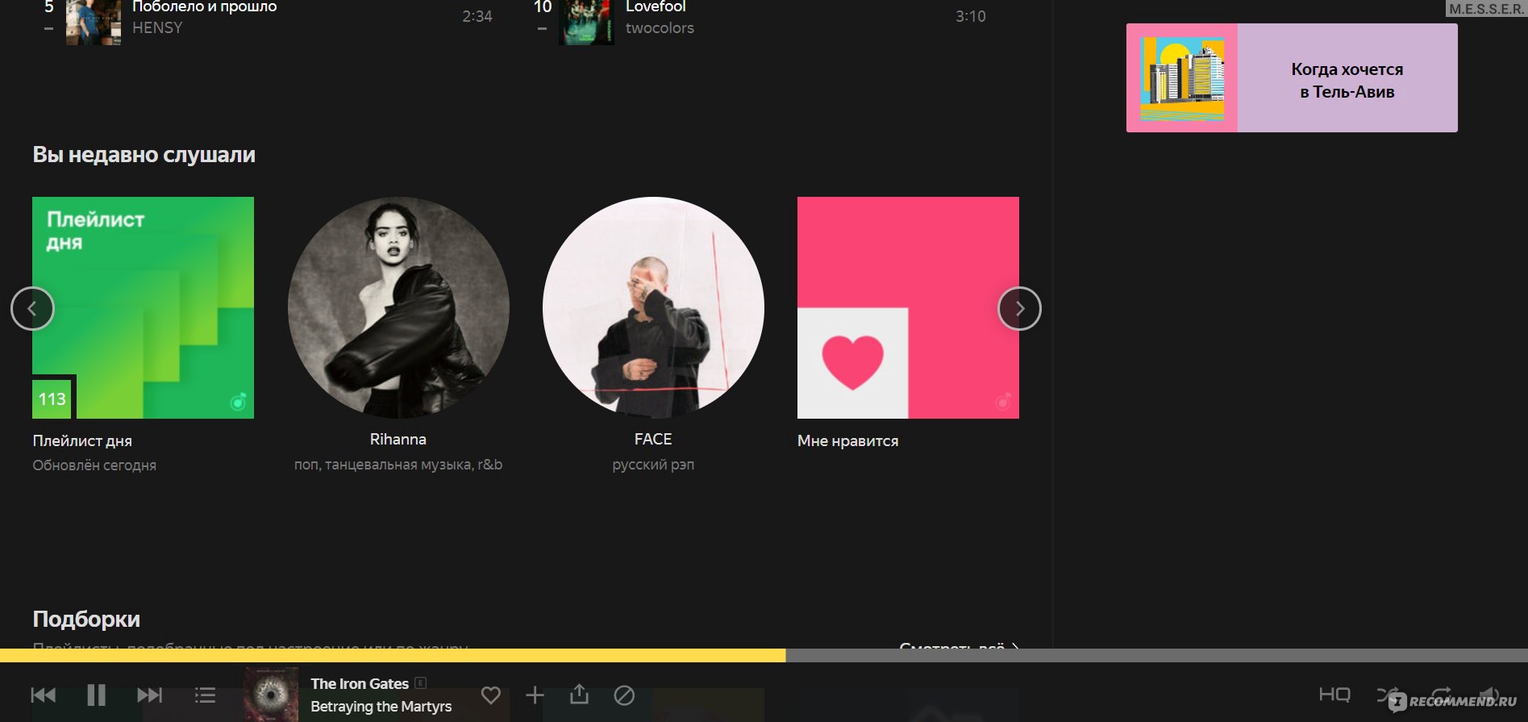The image size is (1528, 722).
Task: Click the Rihanna name link
Action: click(398, 439)
